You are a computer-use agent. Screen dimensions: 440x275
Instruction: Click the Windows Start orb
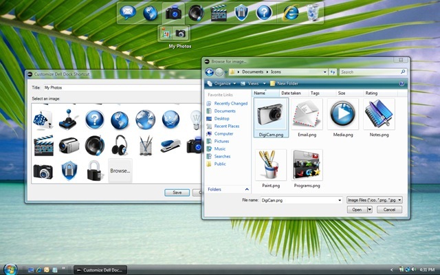click(10, 268)
